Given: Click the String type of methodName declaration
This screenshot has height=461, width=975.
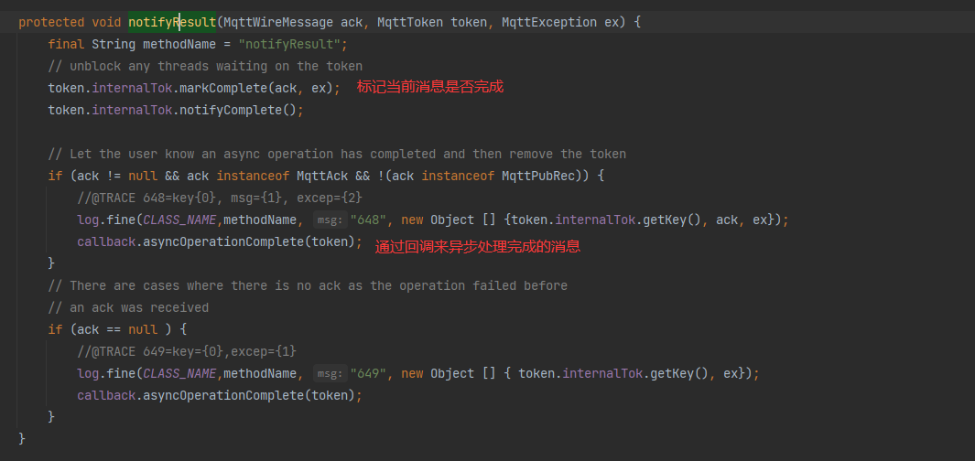Looking at the screenshot, I should [x=114, y=45].
